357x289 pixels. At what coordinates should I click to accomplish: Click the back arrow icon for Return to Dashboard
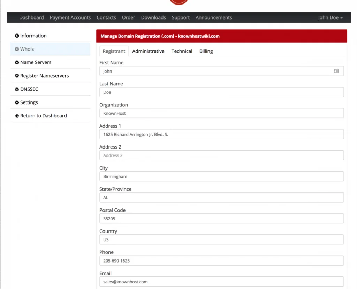(17, 116)
